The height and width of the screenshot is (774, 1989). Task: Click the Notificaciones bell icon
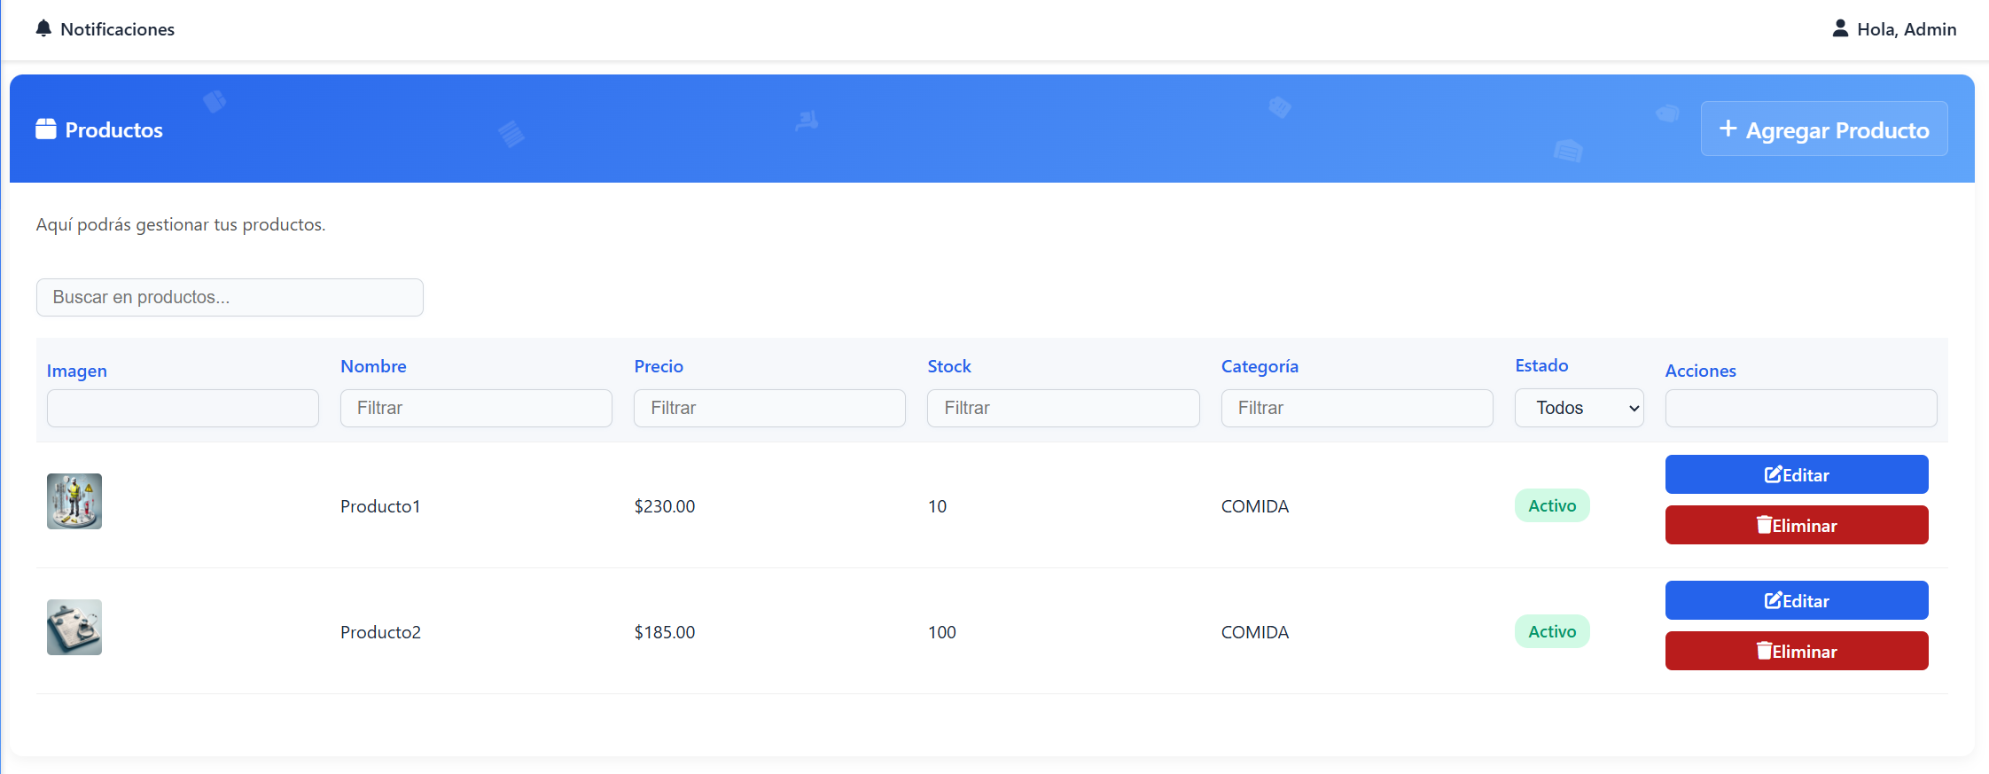43,28
